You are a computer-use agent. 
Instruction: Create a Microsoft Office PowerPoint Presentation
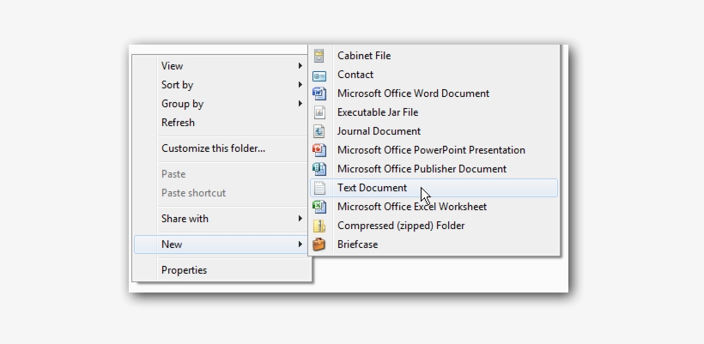(x=434, y=150)
